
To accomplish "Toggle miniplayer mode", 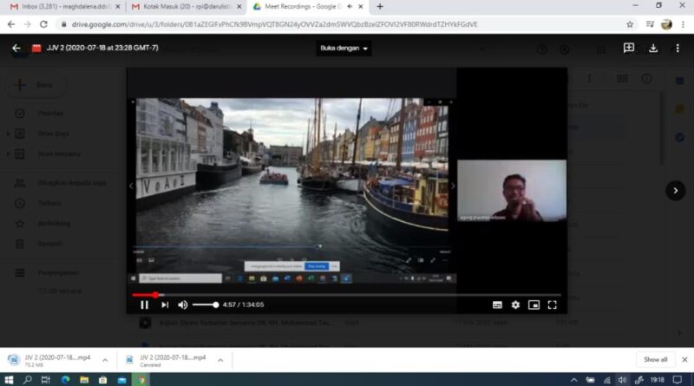I will (x=534, y=304).
